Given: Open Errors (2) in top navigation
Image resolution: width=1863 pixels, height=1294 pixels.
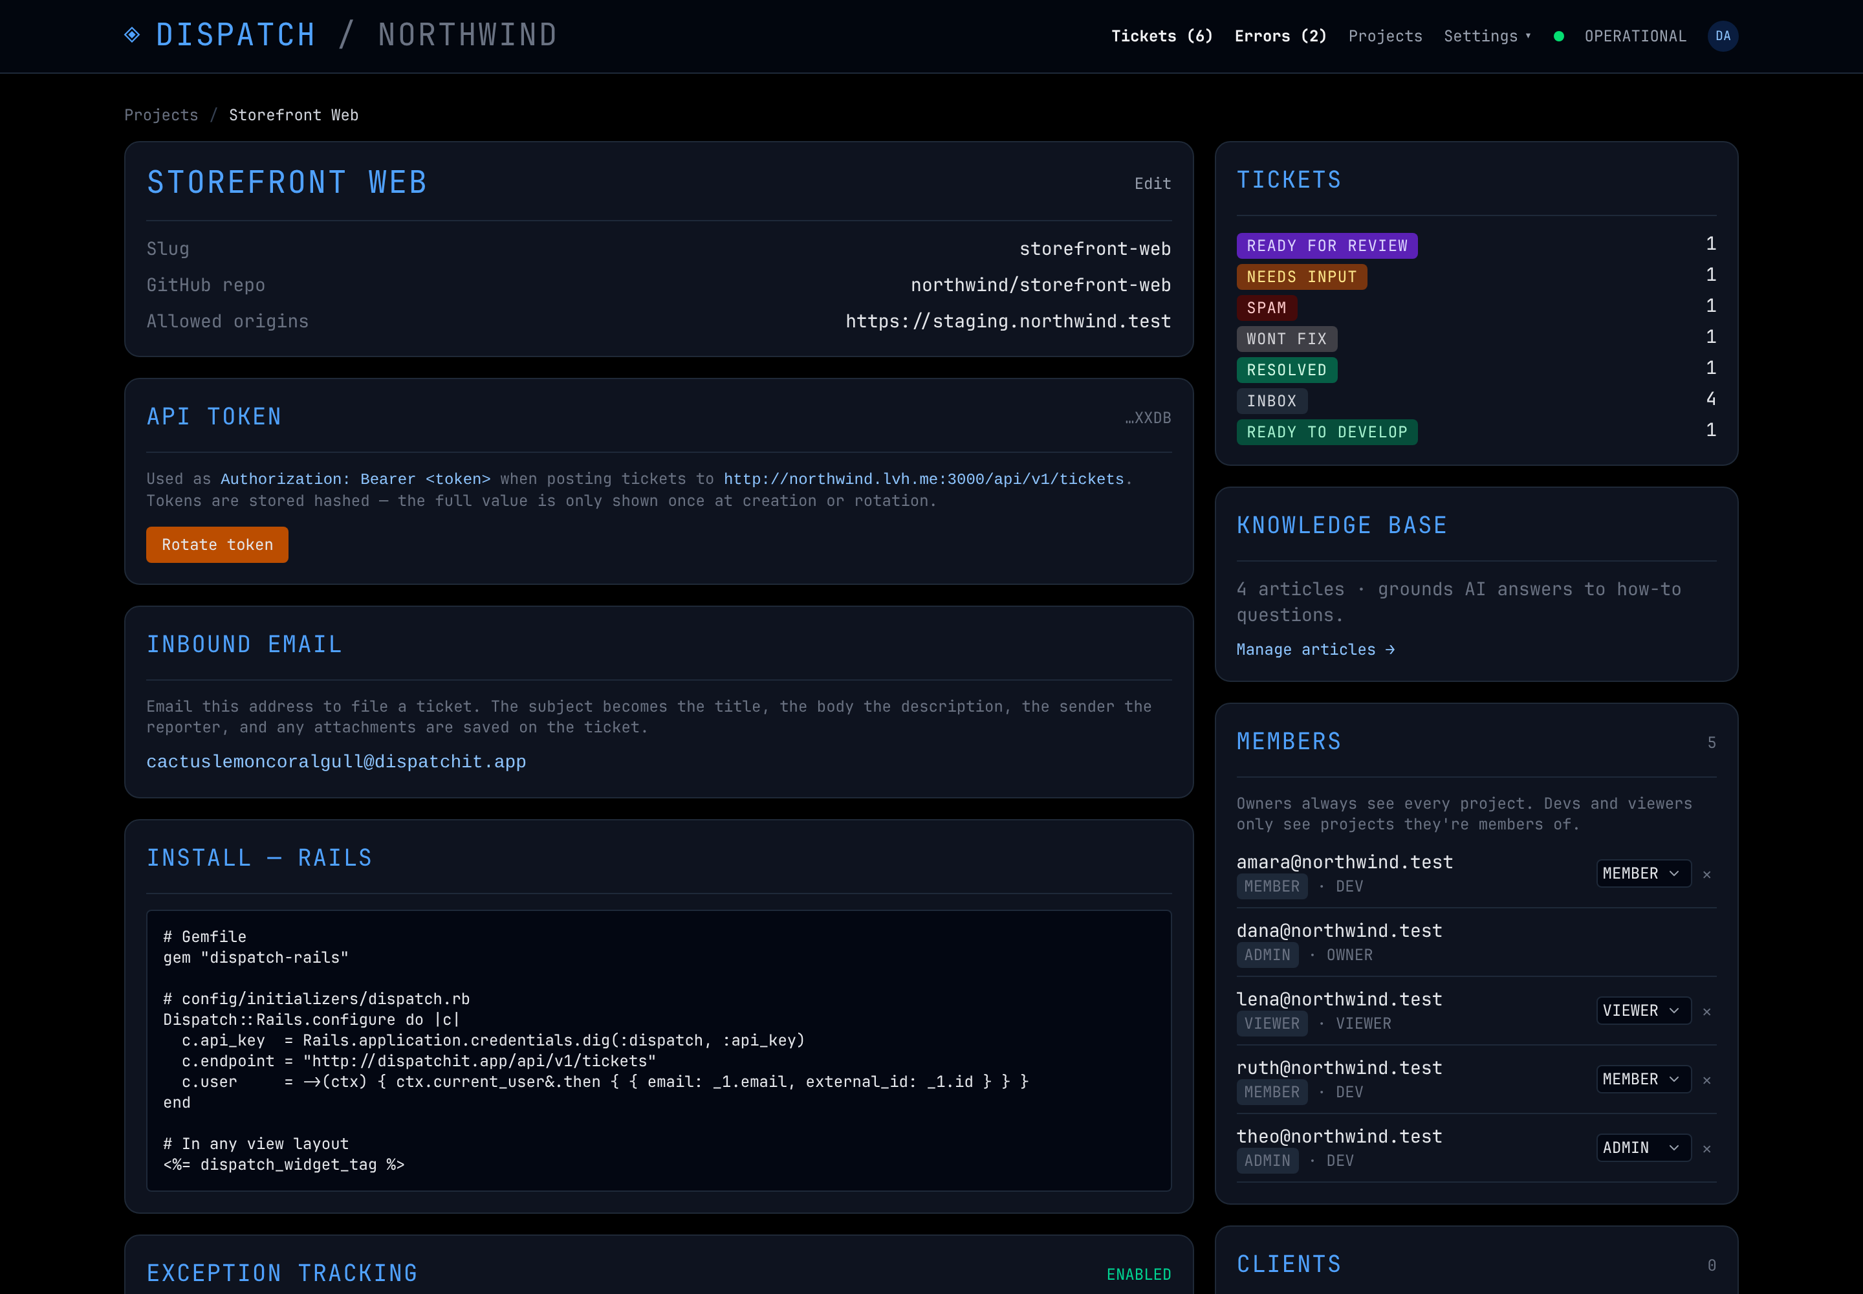Looking at the screenshot, I should coord(1280,36).
